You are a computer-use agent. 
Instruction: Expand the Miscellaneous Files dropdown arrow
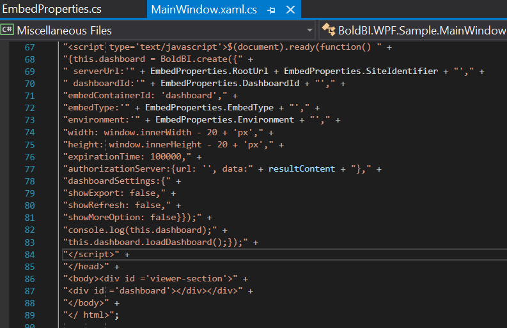(310, 30)
